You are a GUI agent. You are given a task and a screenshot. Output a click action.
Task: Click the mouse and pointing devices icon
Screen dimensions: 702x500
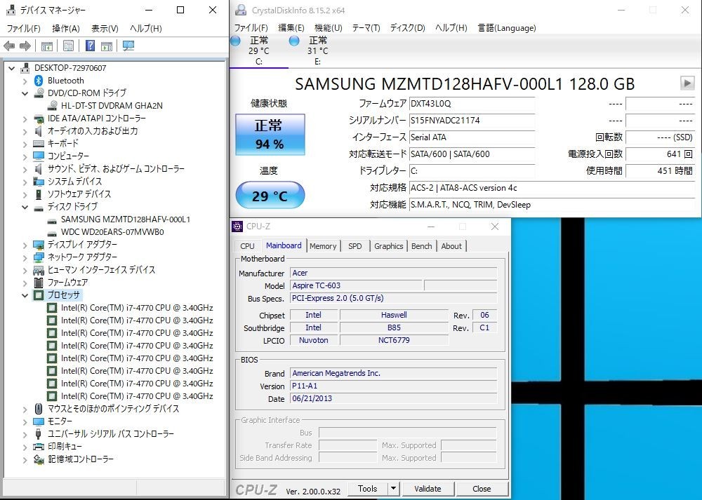click(x=39, y=409)
